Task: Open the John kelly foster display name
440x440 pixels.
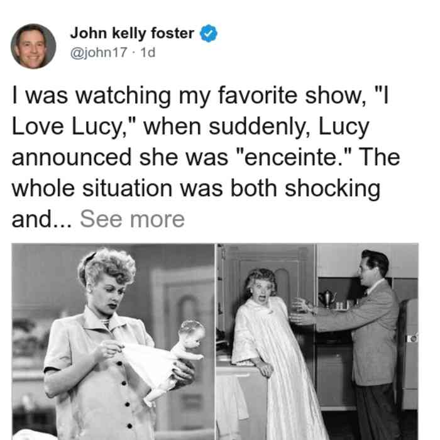Action: pos(132,33)
